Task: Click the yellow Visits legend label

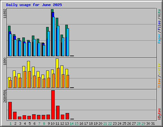Action: [159, 69]
